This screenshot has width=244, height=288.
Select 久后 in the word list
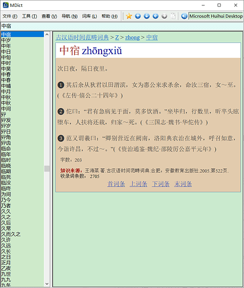(22, 223)
